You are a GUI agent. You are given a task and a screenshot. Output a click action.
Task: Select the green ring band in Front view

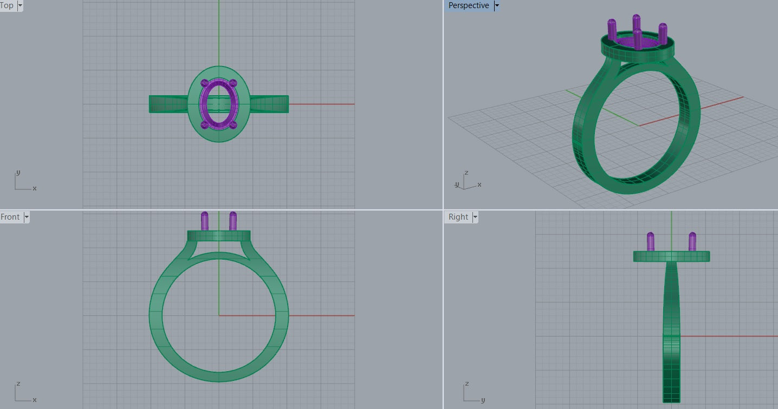pos(156,315)
